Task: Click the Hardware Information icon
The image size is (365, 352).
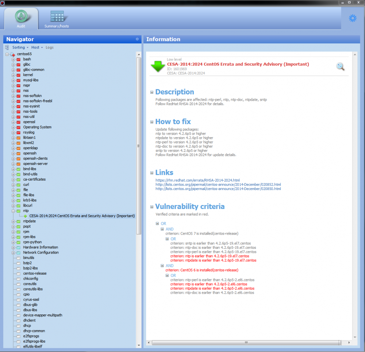Action: [18, 248]
